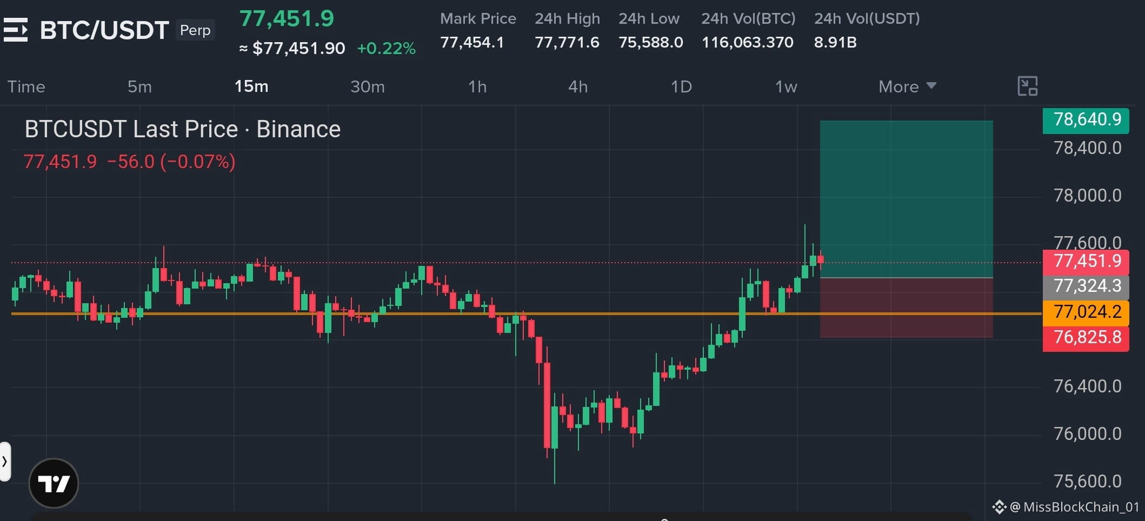Open the More timeframes dropdown
The image size is (1145, 521).
[x=907, y=86]
